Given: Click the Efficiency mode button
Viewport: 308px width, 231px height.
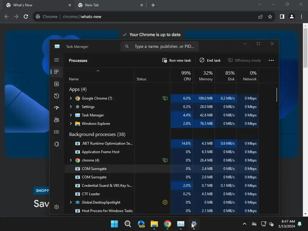Looking at the screenshot, I should tap(244, 60).
